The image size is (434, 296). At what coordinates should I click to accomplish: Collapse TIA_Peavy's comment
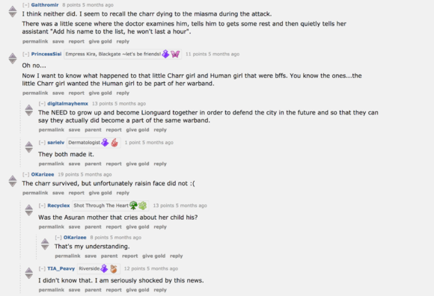tap(42, 268)
